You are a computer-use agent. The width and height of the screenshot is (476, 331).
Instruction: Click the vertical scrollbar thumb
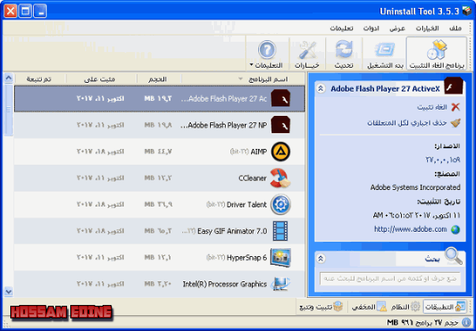(x=9, y=110)
